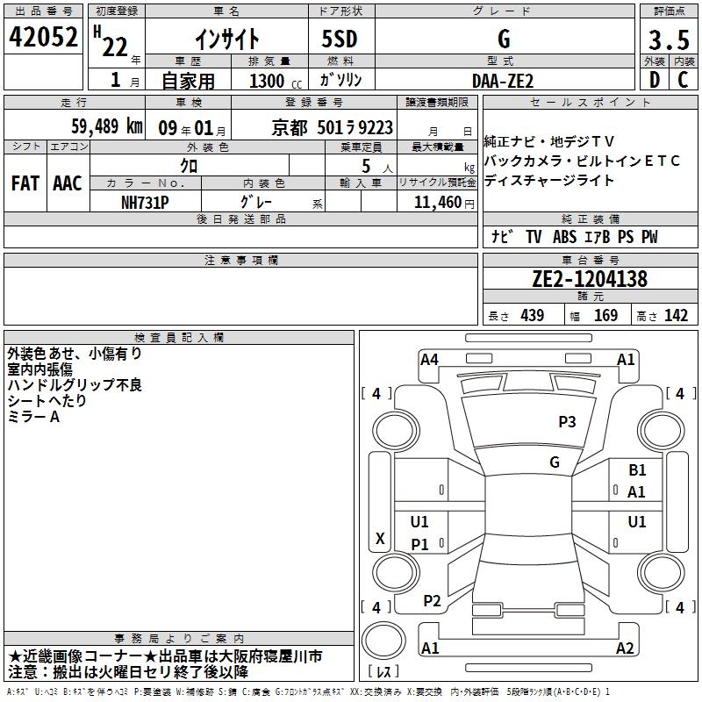The image size is (702, 702).
Task: Select first registration year H22
Action: [117, 43]
